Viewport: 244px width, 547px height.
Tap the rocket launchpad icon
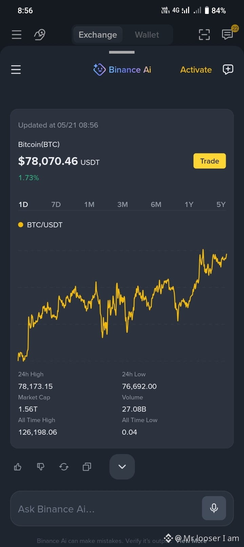point(40,35)
